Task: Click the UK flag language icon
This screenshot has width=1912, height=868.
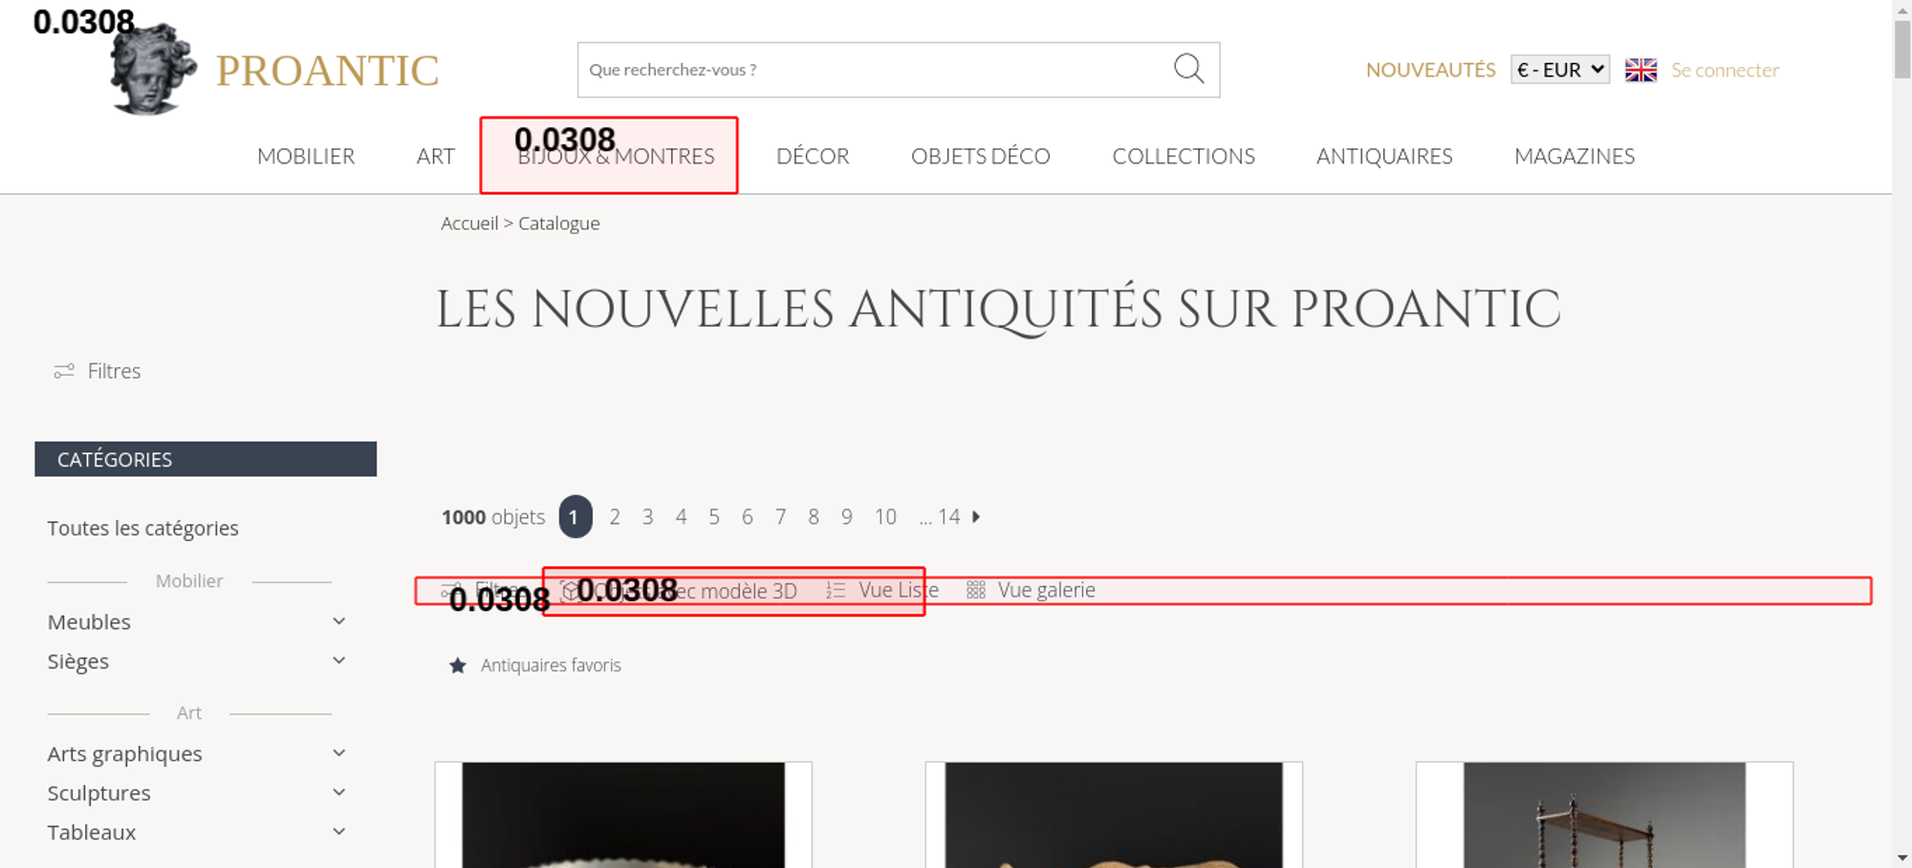Action: tap(1640, 70)
